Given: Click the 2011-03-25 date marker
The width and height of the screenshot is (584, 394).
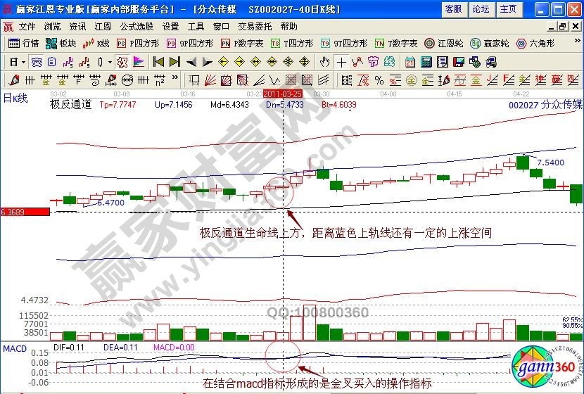Looking at the screenshot, I should 283,94.
